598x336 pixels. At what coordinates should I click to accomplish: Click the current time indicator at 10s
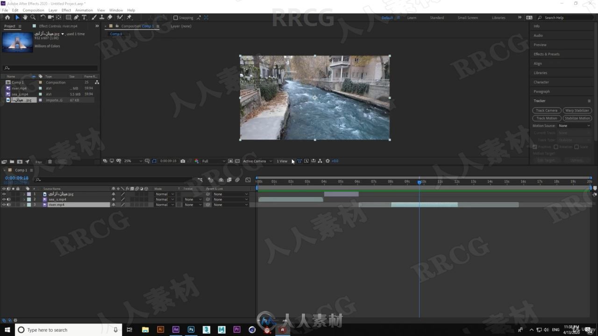coord(420,182)
